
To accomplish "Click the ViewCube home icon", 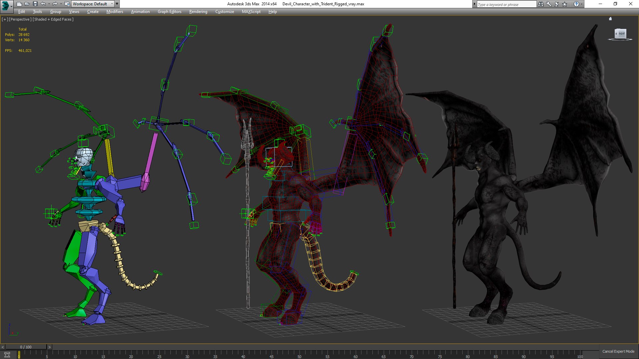I will tap(610, 19).
